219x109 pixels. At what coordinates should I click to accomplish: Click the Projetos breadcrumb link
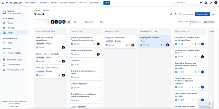[37, 11]
